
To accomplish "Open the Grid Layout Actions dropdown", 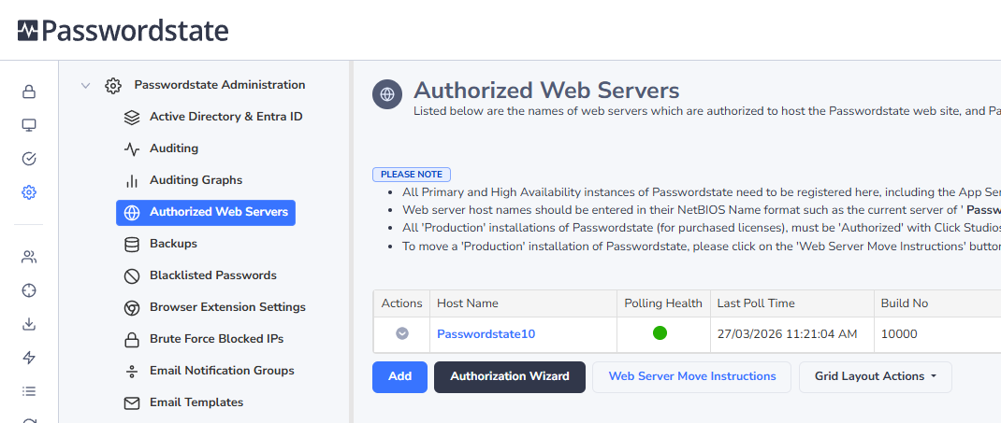I will click(x=876, y=376).
